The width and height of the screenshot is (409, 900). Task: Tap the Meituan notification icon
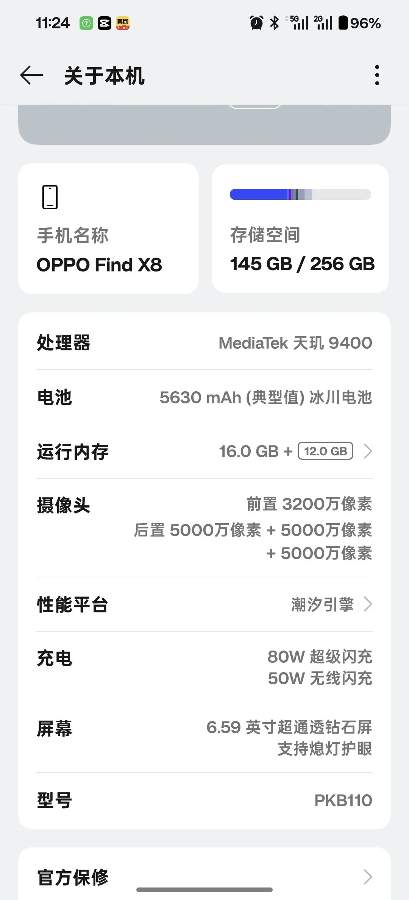[x=123, y=23]
